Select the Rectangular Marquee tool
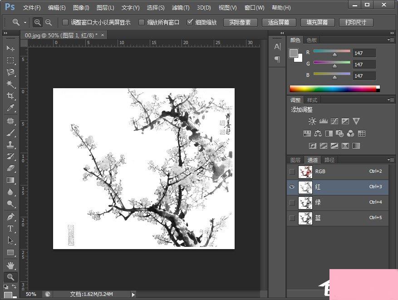Screen dimensions: 398x300 (10, 60)
